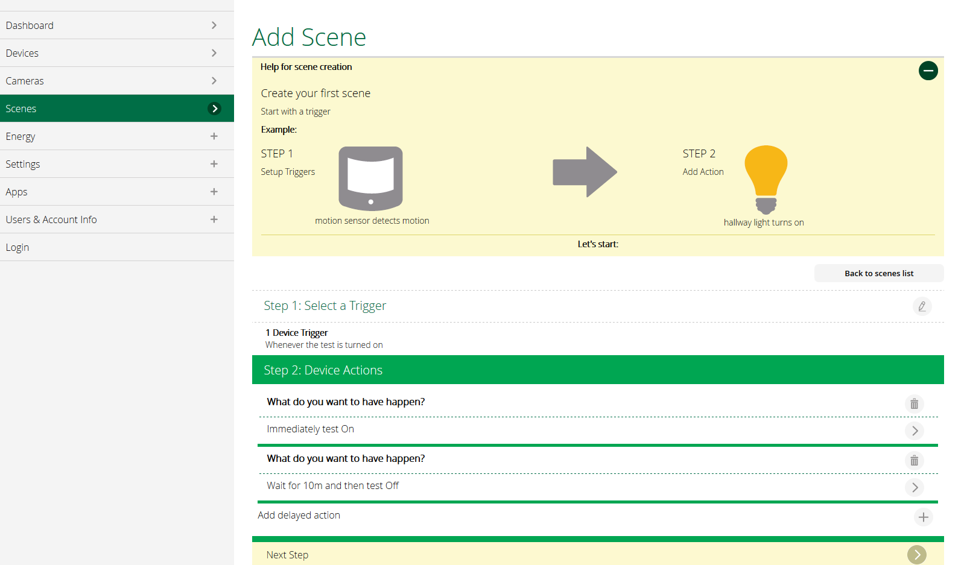Collapse the scene creation help panel
Viewport: 967px width, 565px height.
pos(928,71)
